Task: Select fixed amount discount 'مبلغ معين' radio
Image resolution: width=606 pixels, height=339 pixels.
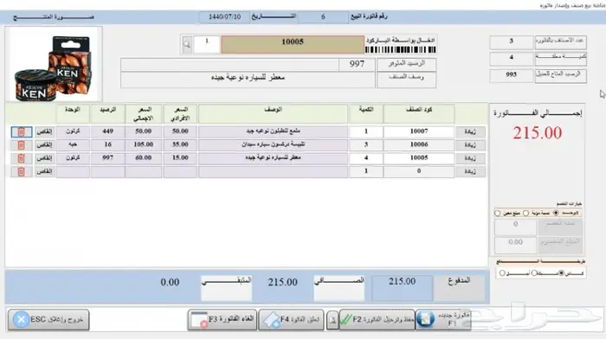Action: (x=498, y=213)
